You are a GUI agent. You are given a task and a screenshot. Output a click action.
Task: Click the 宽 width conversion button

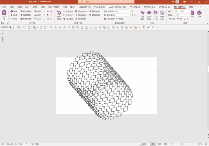(179, 19)
